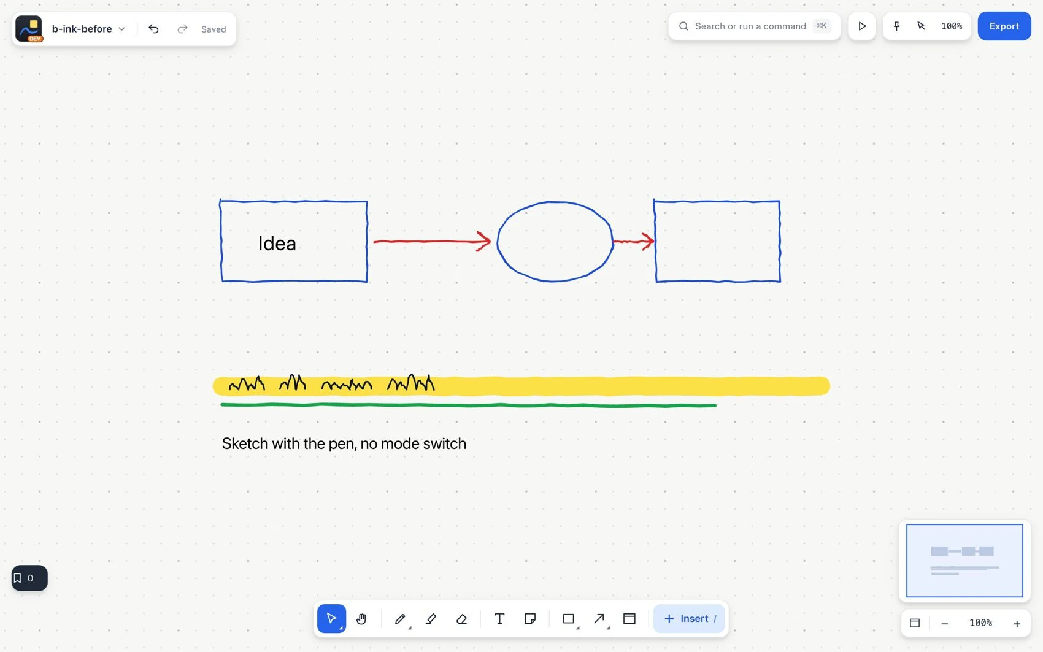Click the Saved status label

214,29
